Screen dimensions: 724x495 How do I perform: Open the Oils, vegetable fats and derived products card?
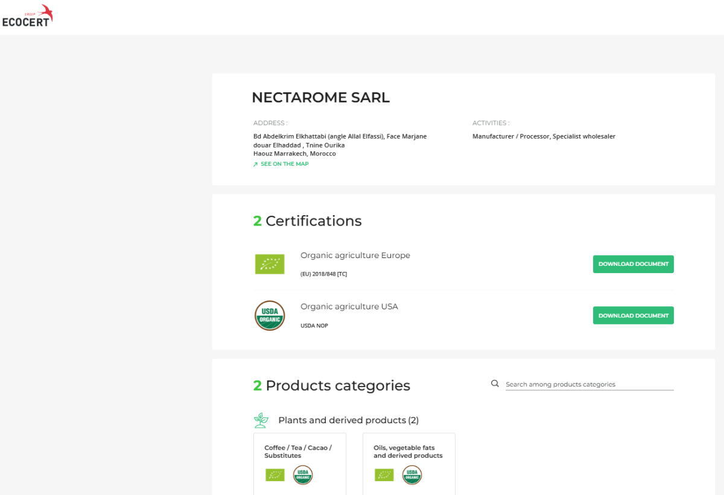point(408,452)
